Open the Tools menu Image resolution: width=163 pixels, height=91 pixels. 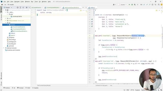click(x=36, y=2)
